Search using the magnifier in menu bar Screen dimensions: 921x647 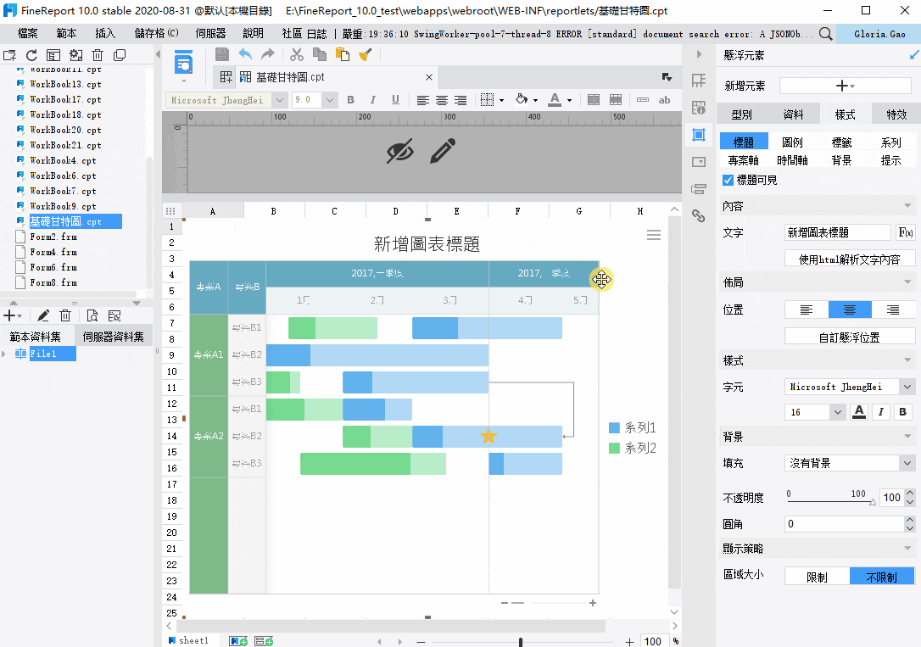point(825,34)
